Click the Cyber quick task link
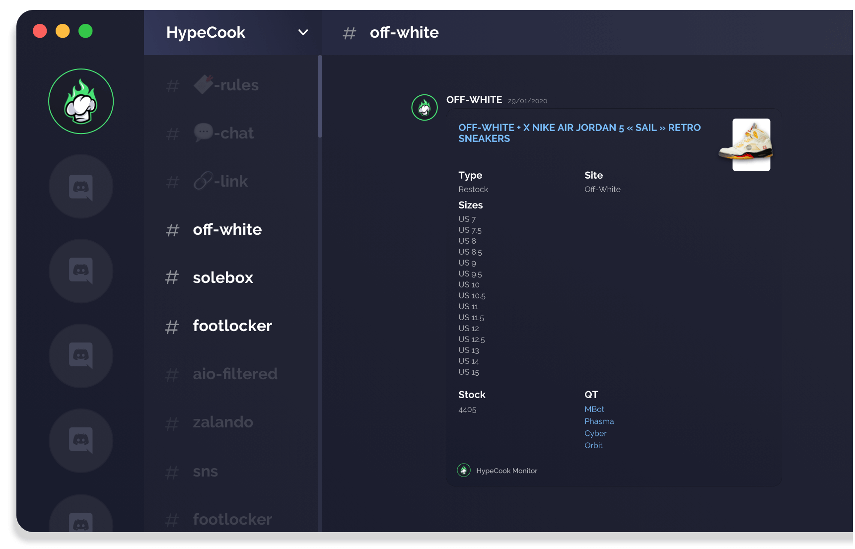The width and height of the screenshot is (855, 549). click(595, 433)
